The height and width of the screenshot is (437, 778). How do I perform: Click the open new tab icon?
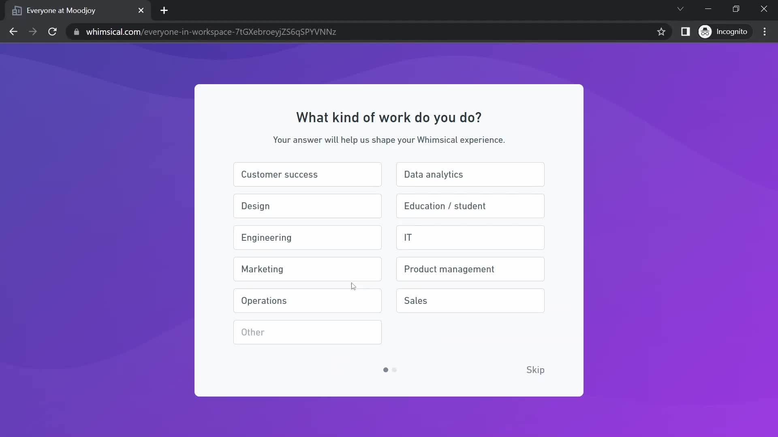164,10
